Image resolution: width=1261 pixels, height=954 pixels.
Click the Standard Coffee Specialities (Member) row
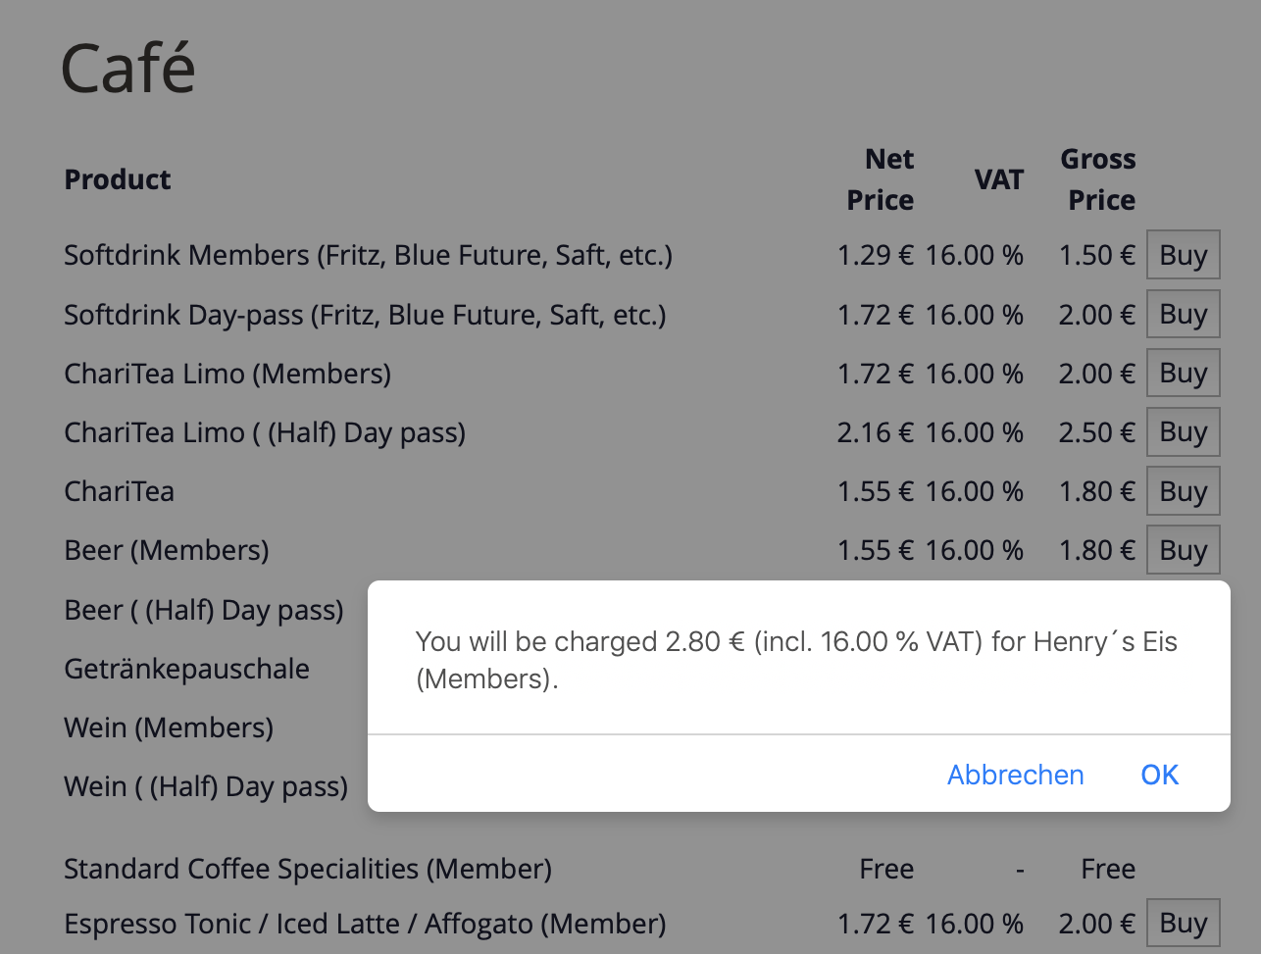coord(307,869)
